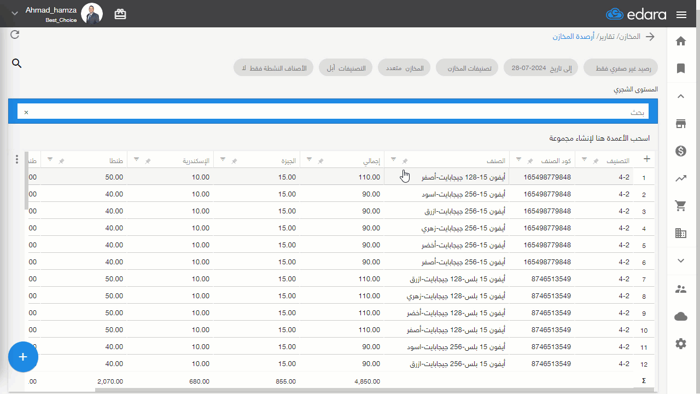Open filter menu for الجيزة column
700x394 pixels.
(x=223, y=159)
